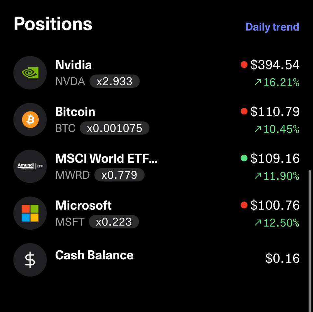The height and width of the screenshot is (312, 313).
Task: Open the Nvidia logo icon
Action: pyautogui.click(x=30, y=73)
